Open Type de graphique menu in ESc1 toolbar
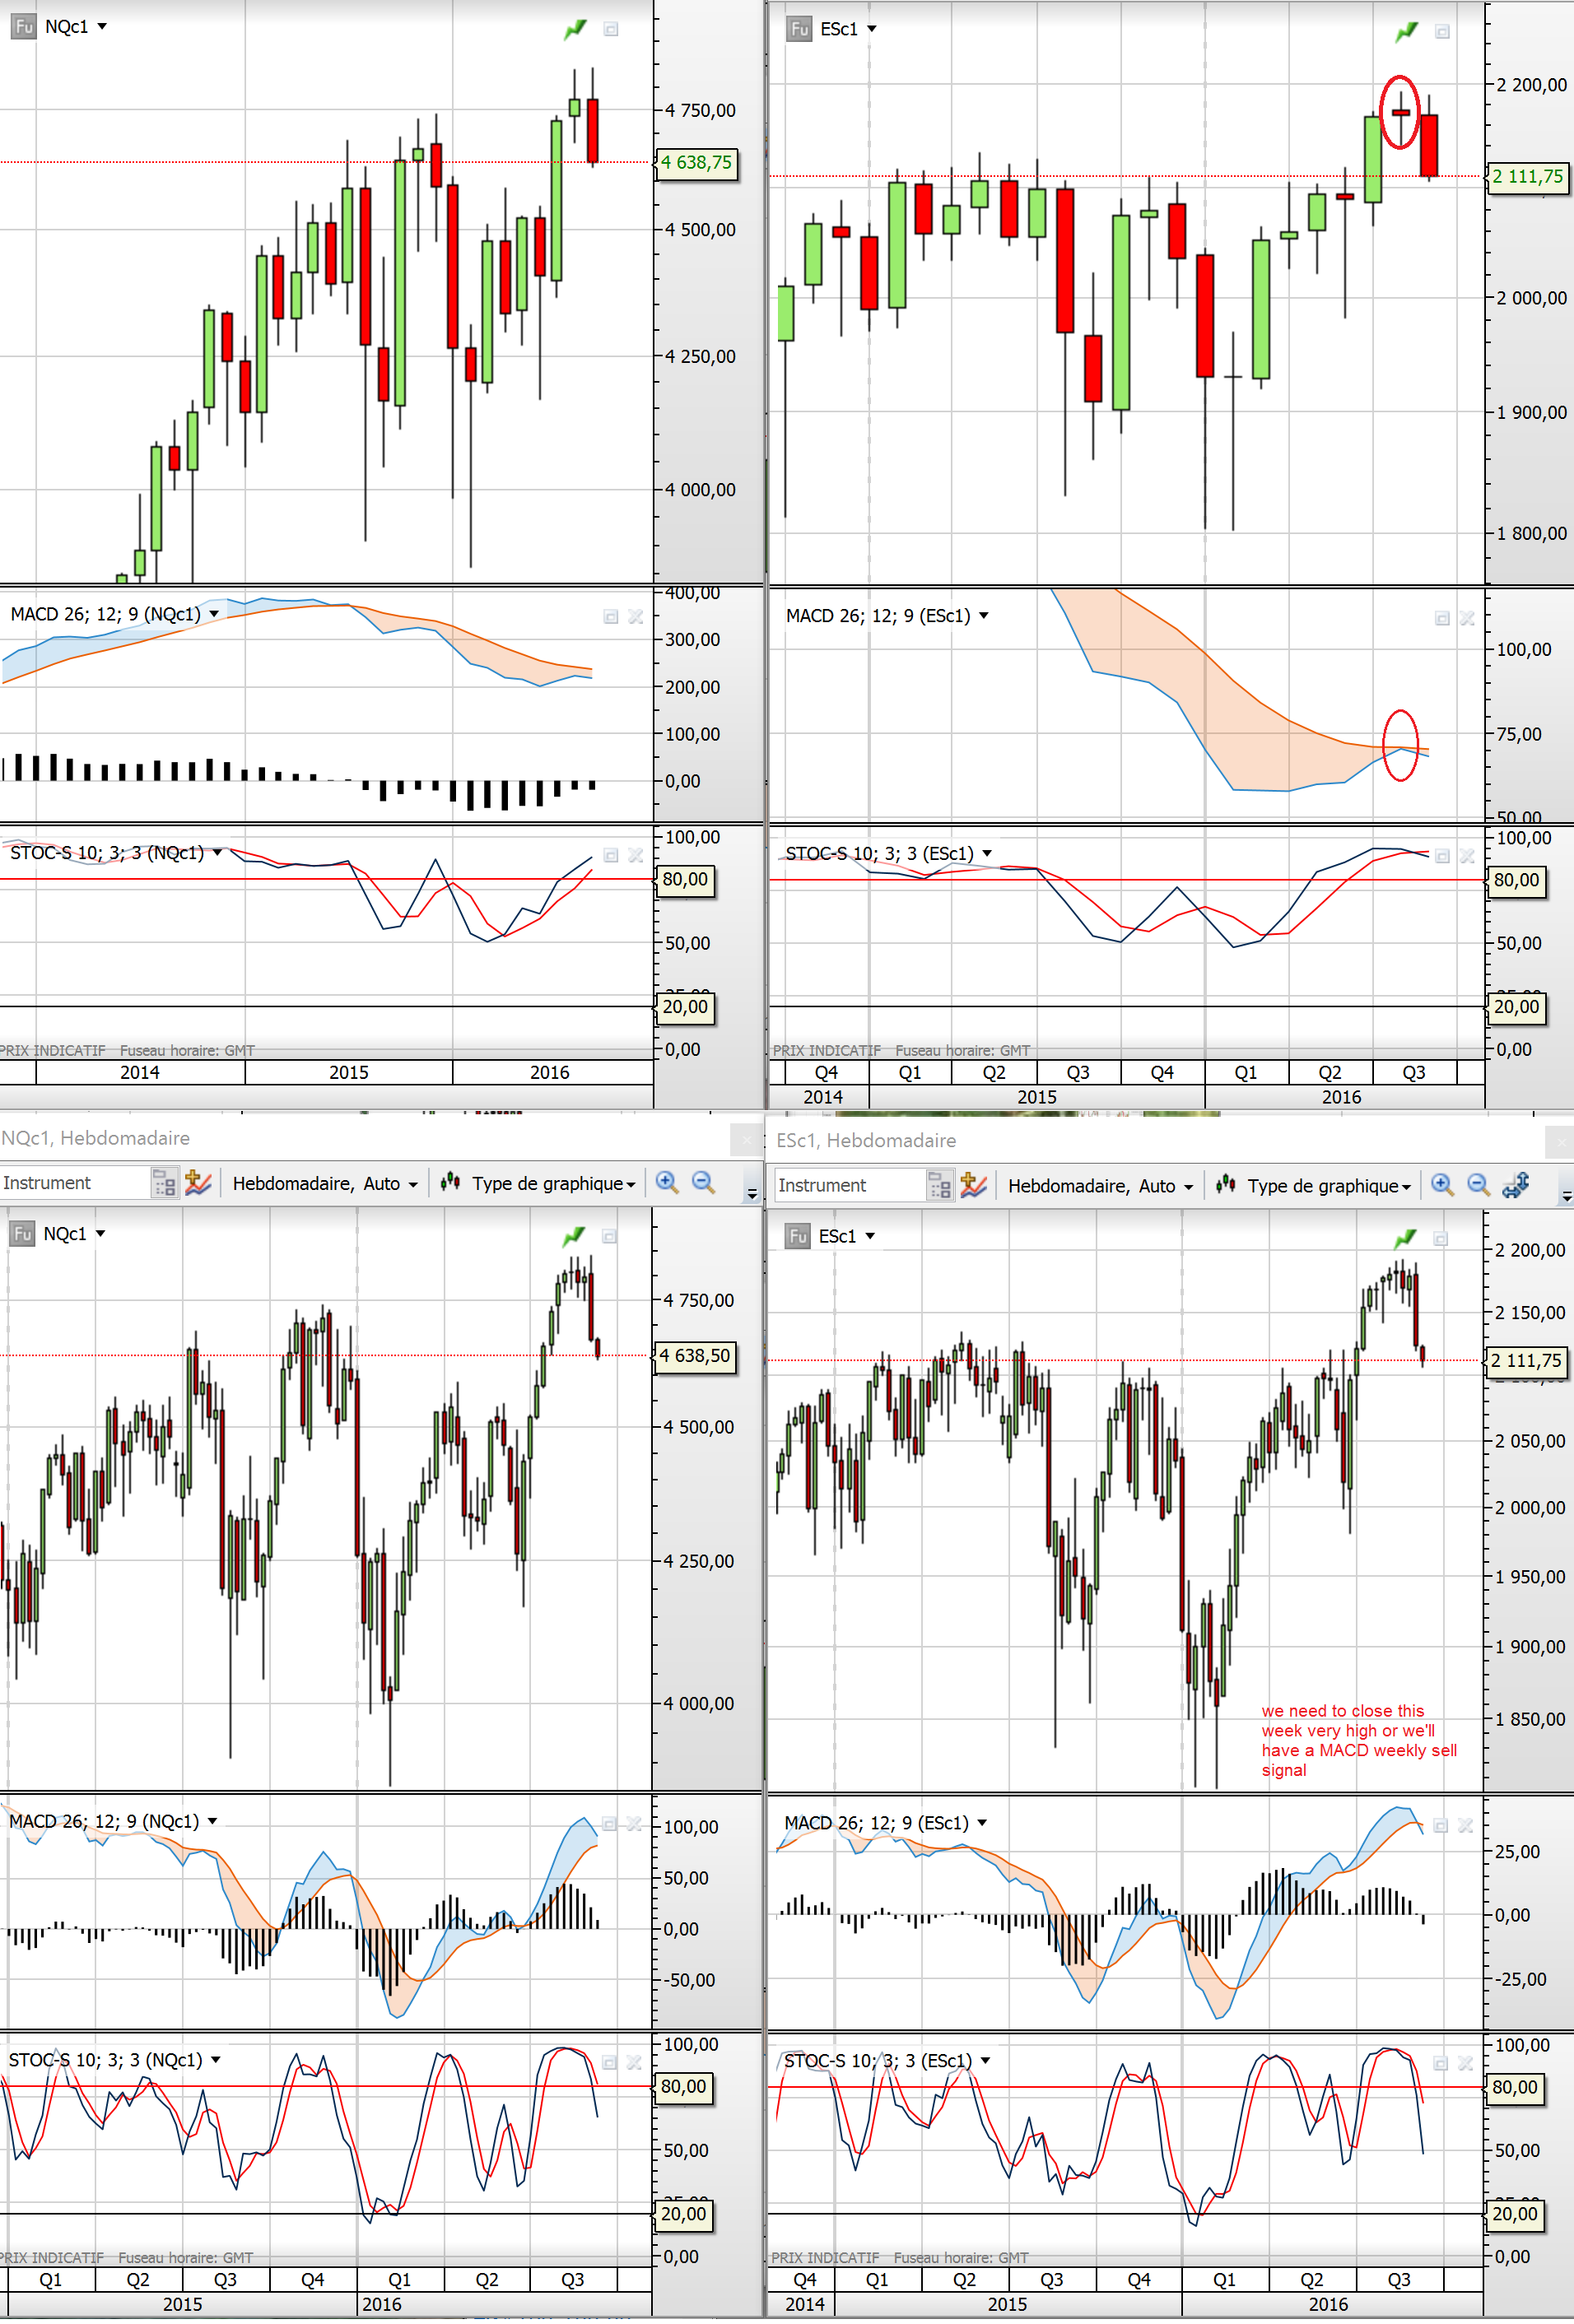The width and height of the screenshot is (1574, 2324). (1329, 1187)
